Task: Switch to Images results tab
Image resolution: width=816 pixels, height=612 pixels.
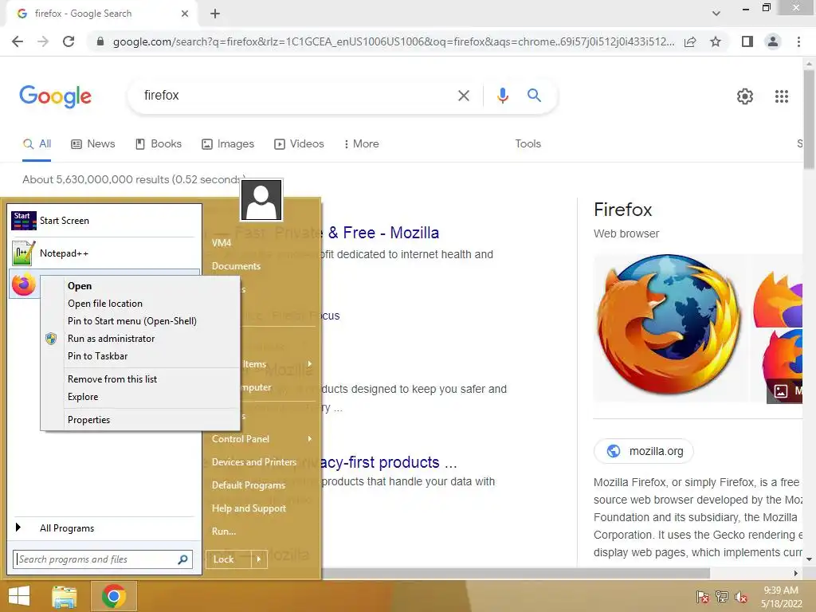Action: pyautogui.click(x=228, y=144)
